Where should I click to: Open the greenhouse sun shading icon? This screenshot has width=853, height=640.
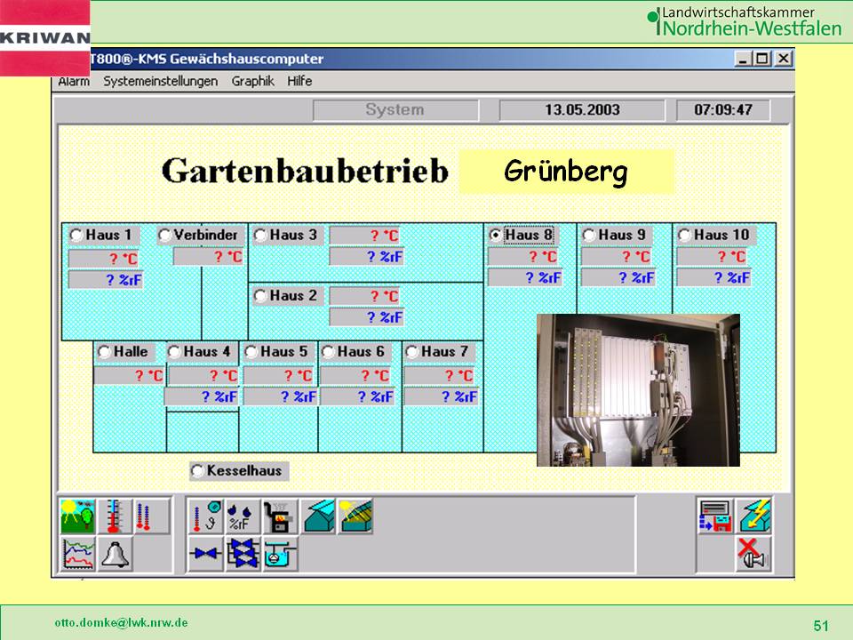tap(356, 516)
